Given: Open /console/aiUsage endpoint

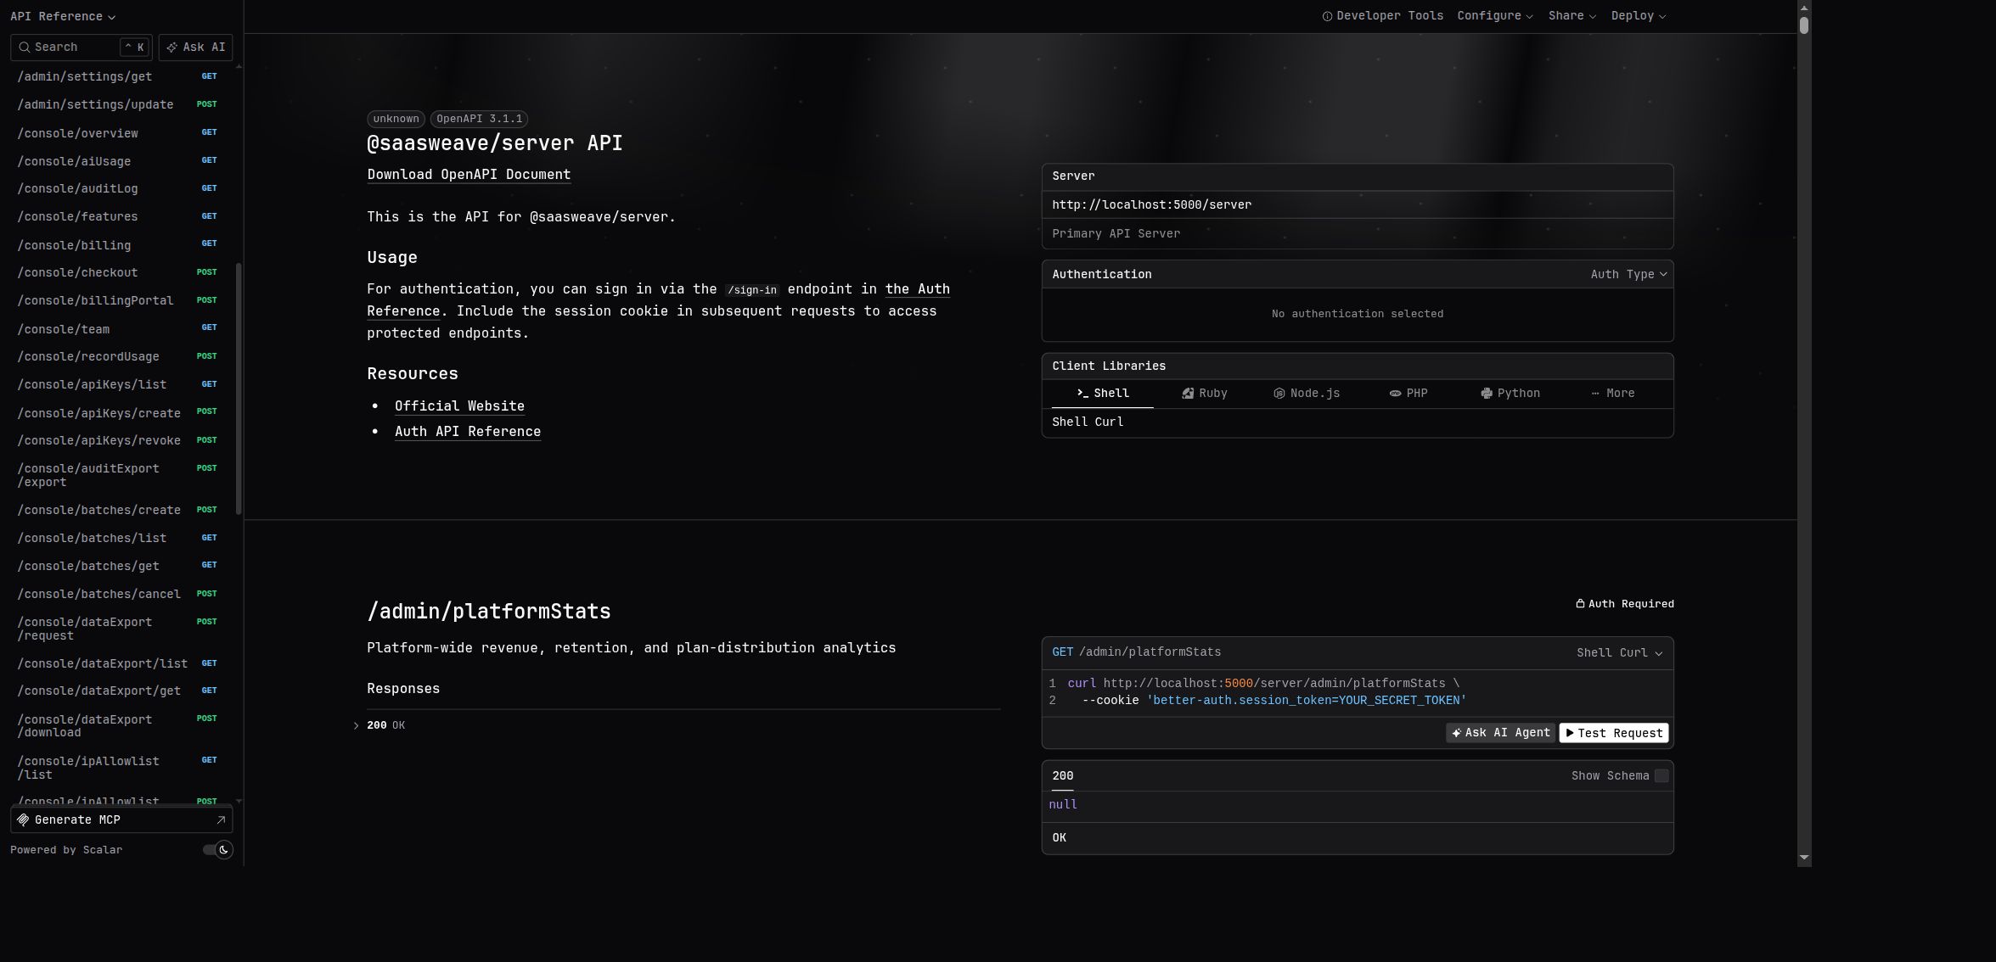Looking at the screenshot, I should [x=118, y=162].
